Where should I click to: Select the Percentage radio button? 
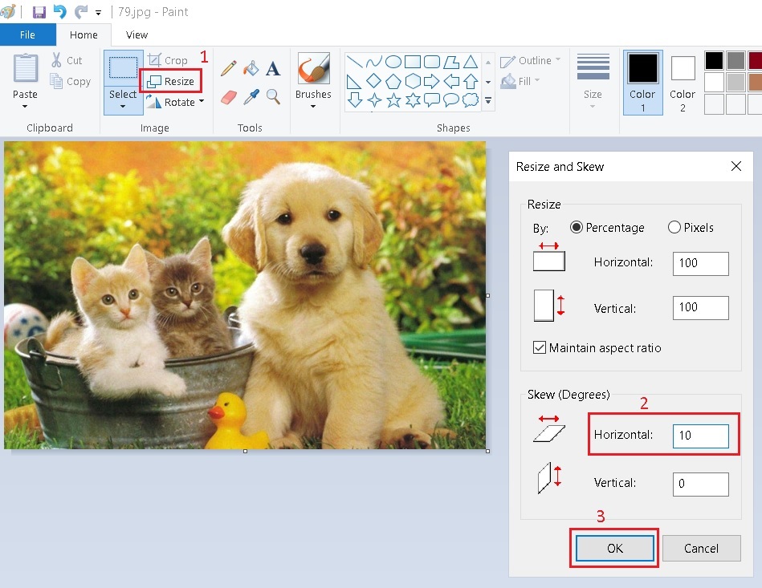tap(576, 228)
